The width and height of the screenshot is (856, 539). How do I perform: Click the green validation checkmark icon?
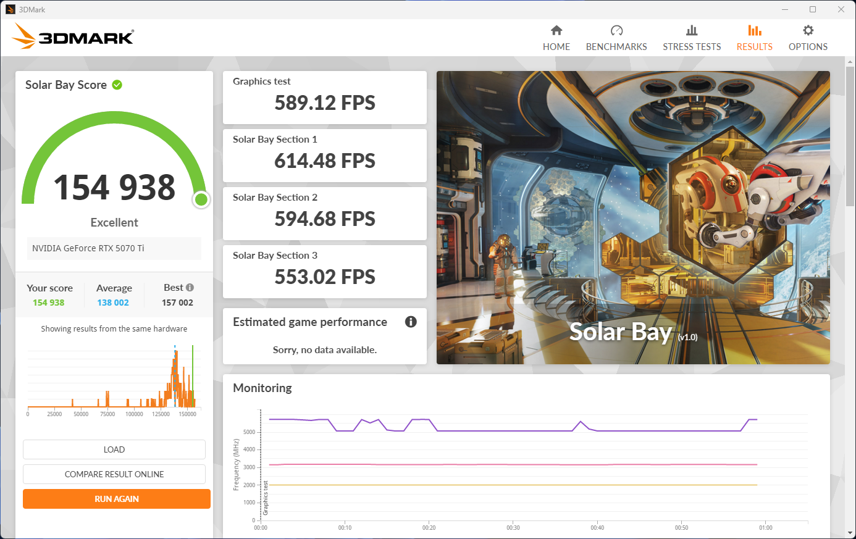[x=117, y=85]
